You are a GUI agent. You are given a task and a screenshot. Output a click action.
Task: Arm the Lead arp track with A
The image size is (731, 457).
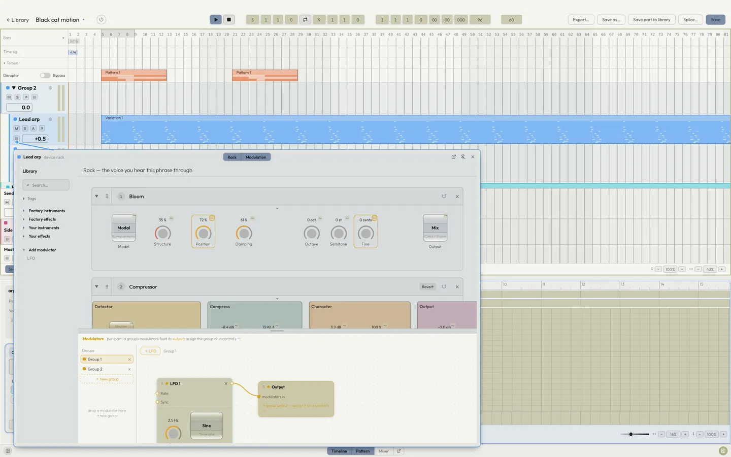tap(34, 128)
